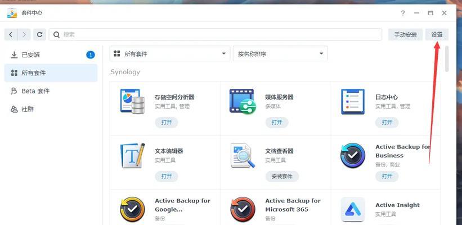Open 文本编辑器 with its 打开 button

click(x=167, y=176)
